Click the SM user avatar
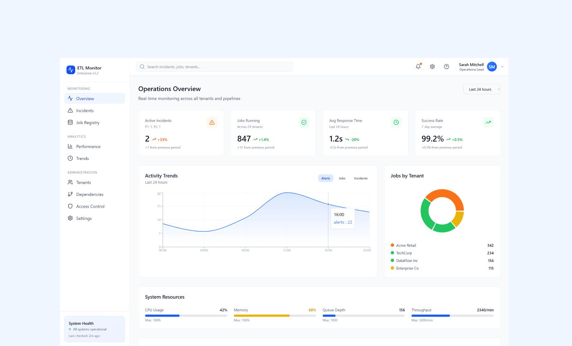Viewport: 572px width, 346px height. pyautogui.click(x=492, y=67)
